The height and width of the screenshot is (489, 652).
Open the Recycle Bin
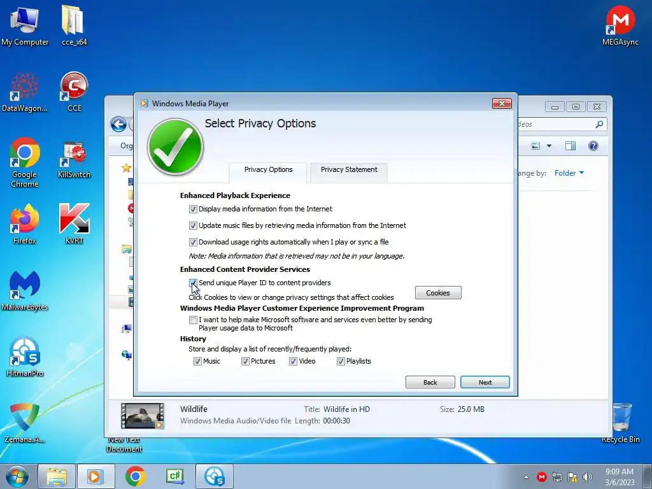click(620, 423)
